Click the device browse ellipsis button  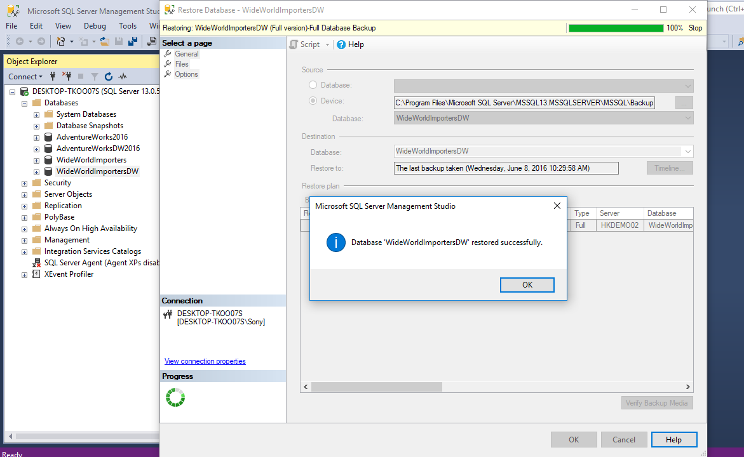(684, 102)
